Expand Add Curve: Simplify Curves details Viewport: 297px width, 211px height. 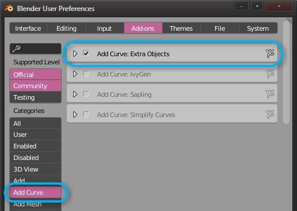(75, 115)
